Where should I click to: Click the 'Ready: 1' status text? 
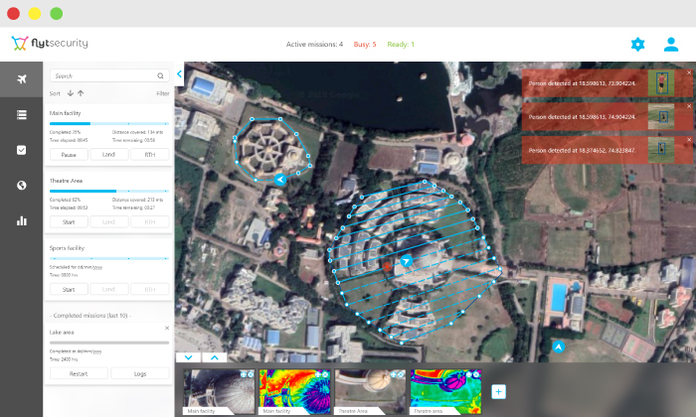[x=401, y=45]
